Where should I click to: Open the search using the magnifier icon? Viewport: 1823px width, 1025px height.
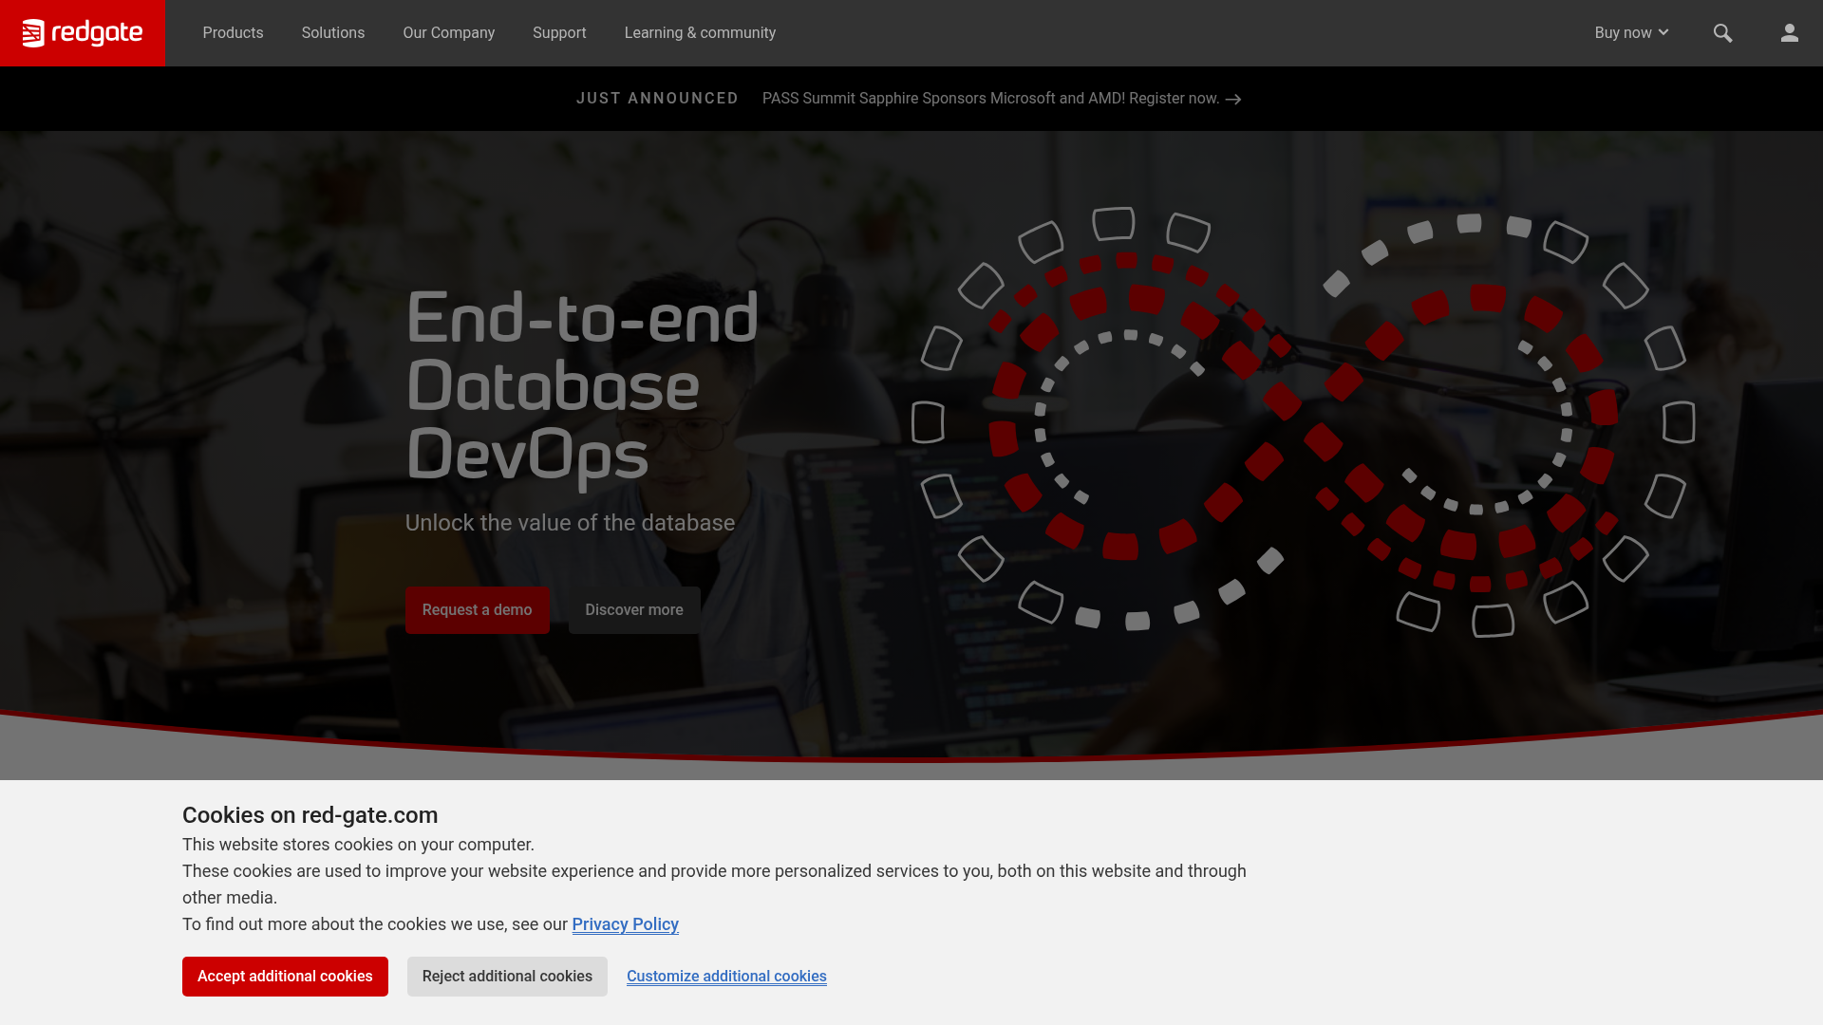click(1723, 32)
